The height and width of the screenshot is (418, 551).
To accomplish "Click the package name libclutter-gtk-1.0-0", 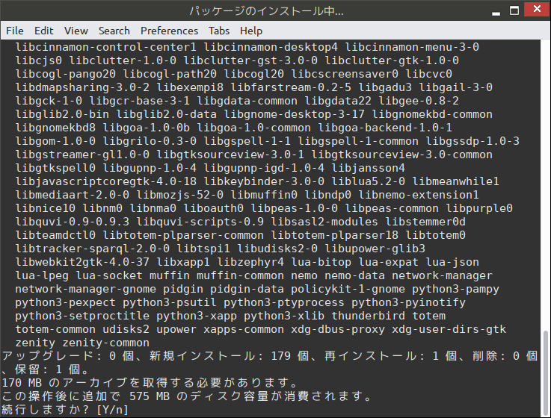I will (392, 60).
